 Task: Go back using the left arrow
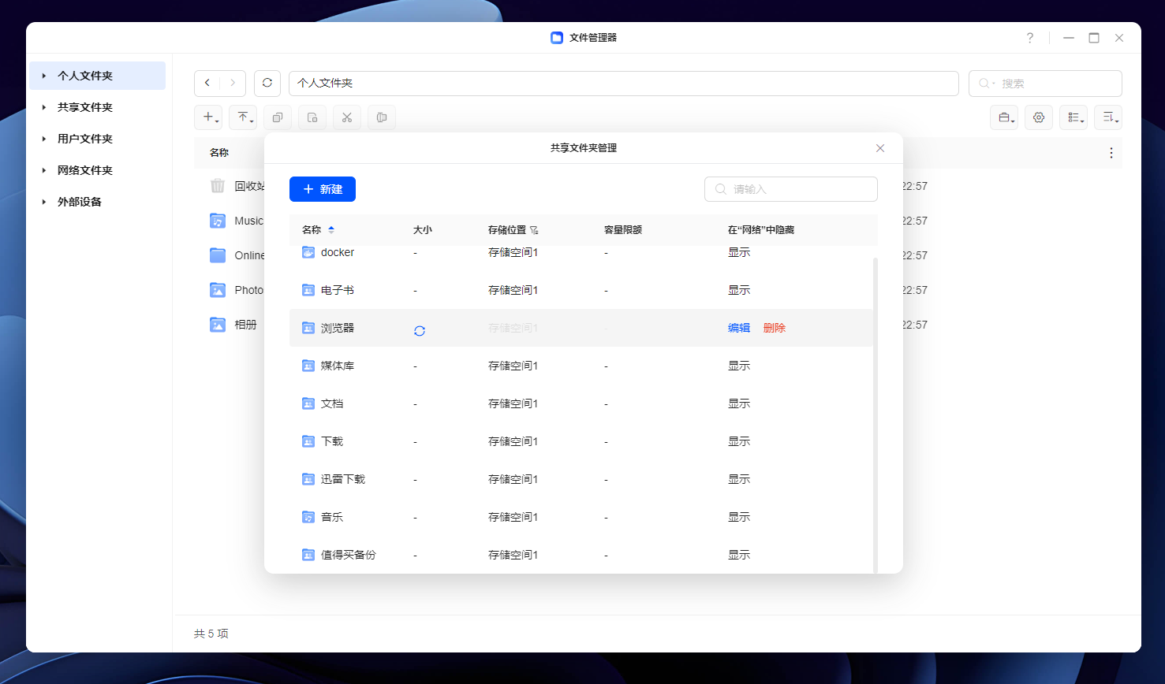[x=207, y=83]
